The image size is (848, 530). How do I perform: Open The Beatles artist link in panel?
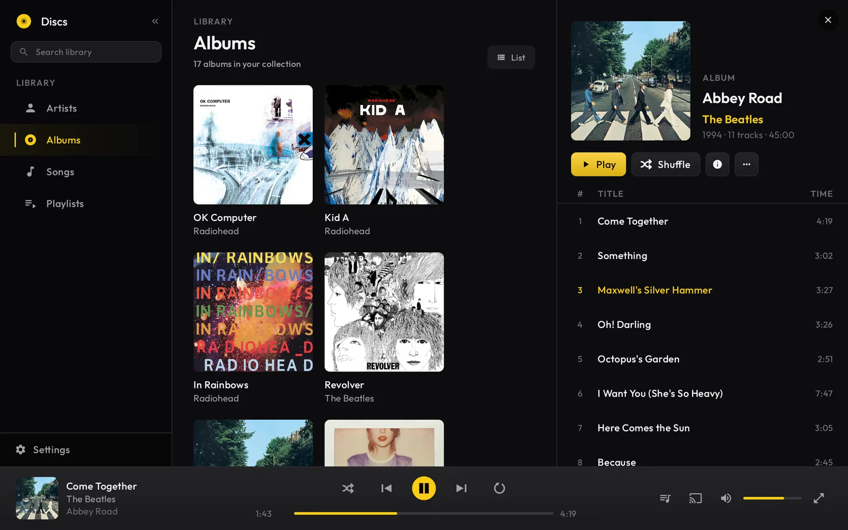point(732,119)
